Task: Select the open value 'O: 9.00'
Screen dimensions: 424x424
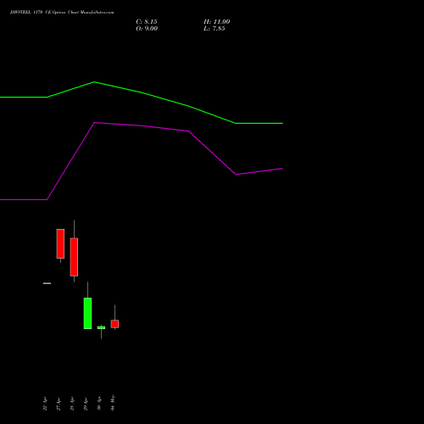Action: [147, 29]
